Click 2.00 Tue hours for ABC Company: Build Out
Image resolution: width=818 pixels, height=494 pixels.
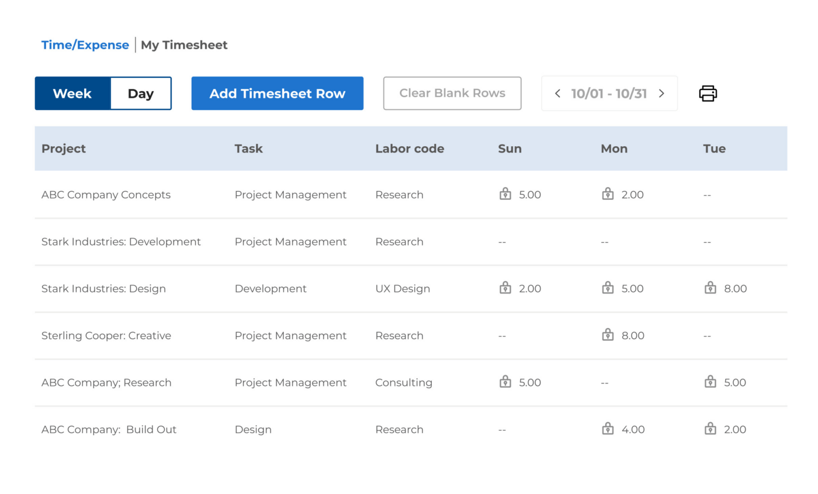[735, 429]
